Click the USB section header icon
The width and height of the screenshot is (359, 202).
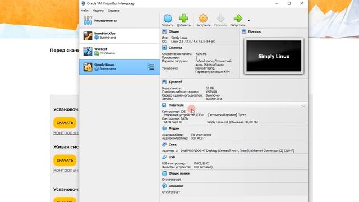(164, 157)
